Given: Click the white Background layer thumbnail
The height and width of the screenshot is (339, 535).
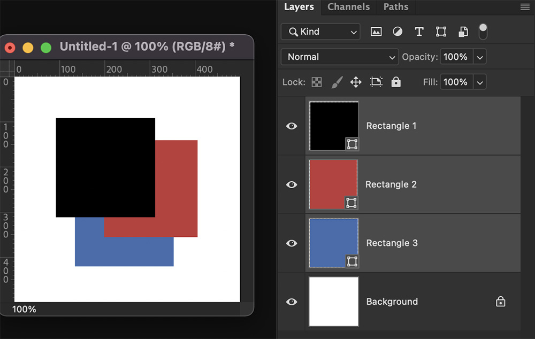Looking at the screenshot, I should 334,302.
